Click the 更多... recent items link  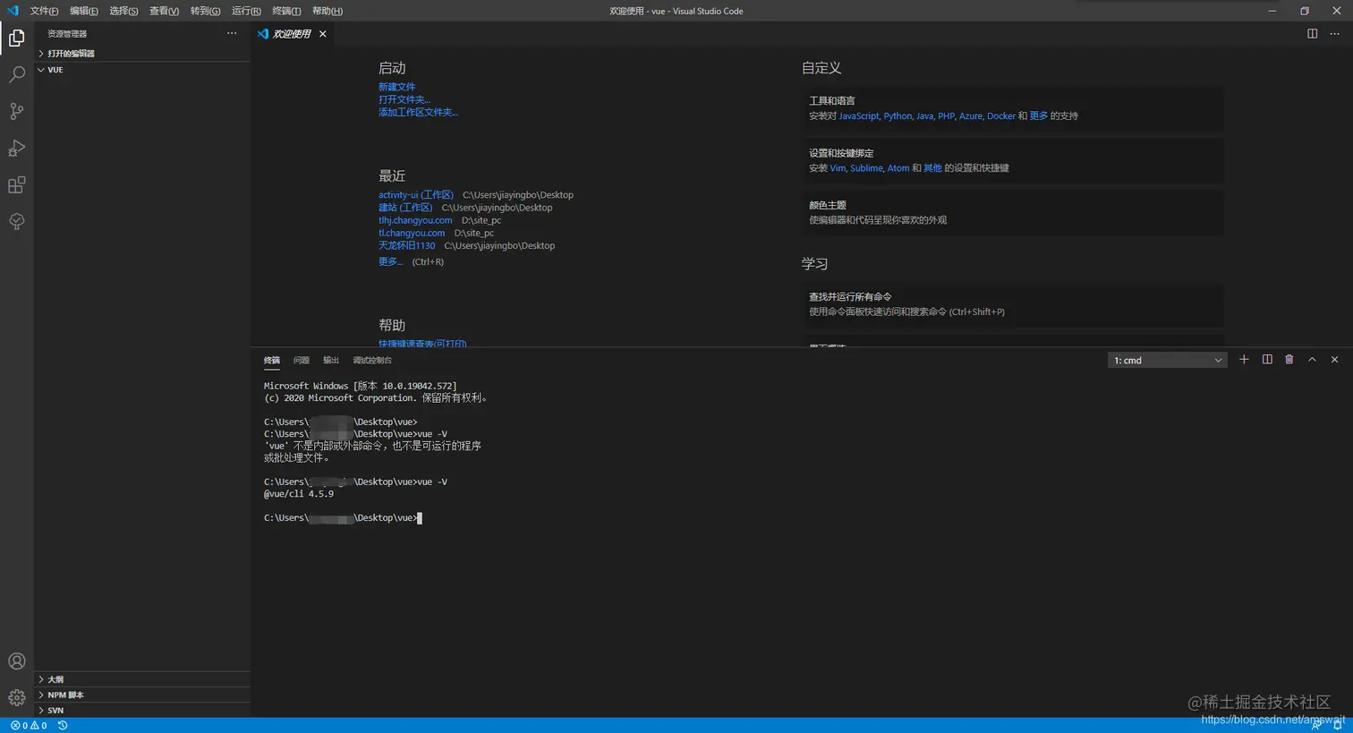390,261
